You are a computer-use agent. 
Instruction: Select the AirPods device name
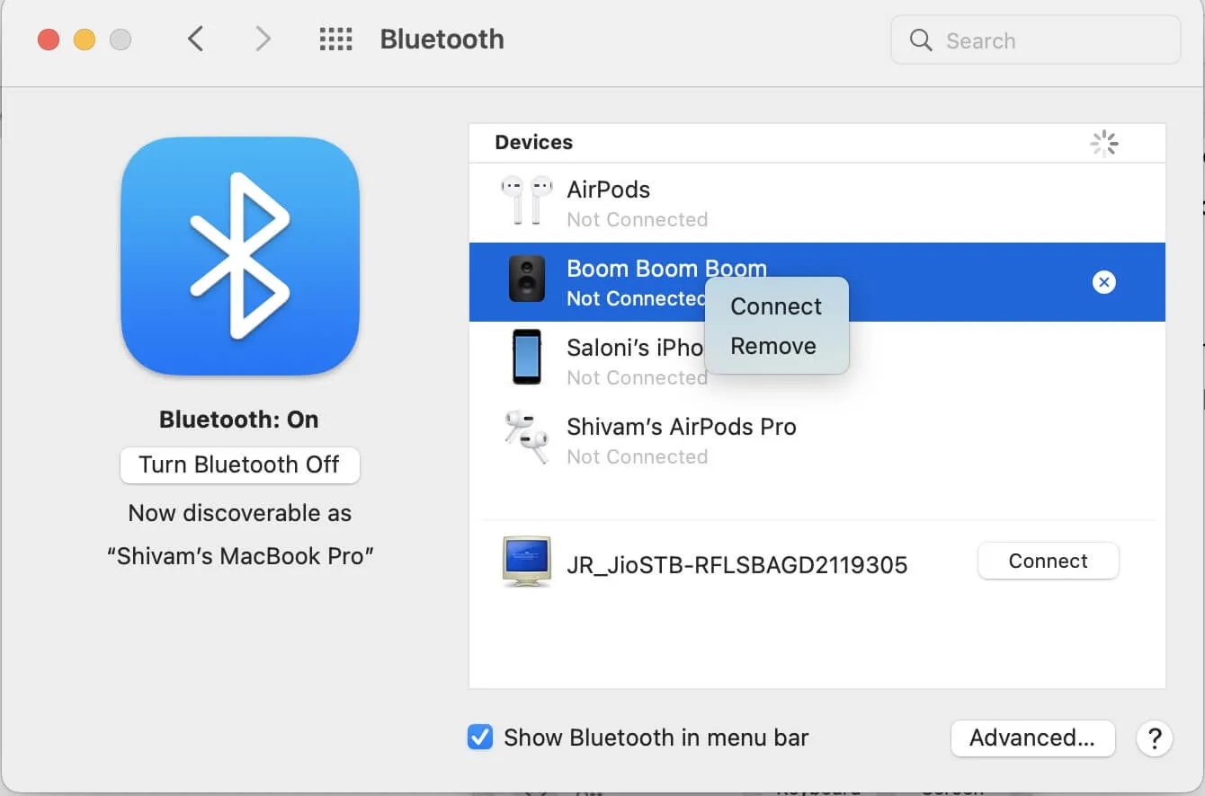pyautogui.click(x=608, y=190)
